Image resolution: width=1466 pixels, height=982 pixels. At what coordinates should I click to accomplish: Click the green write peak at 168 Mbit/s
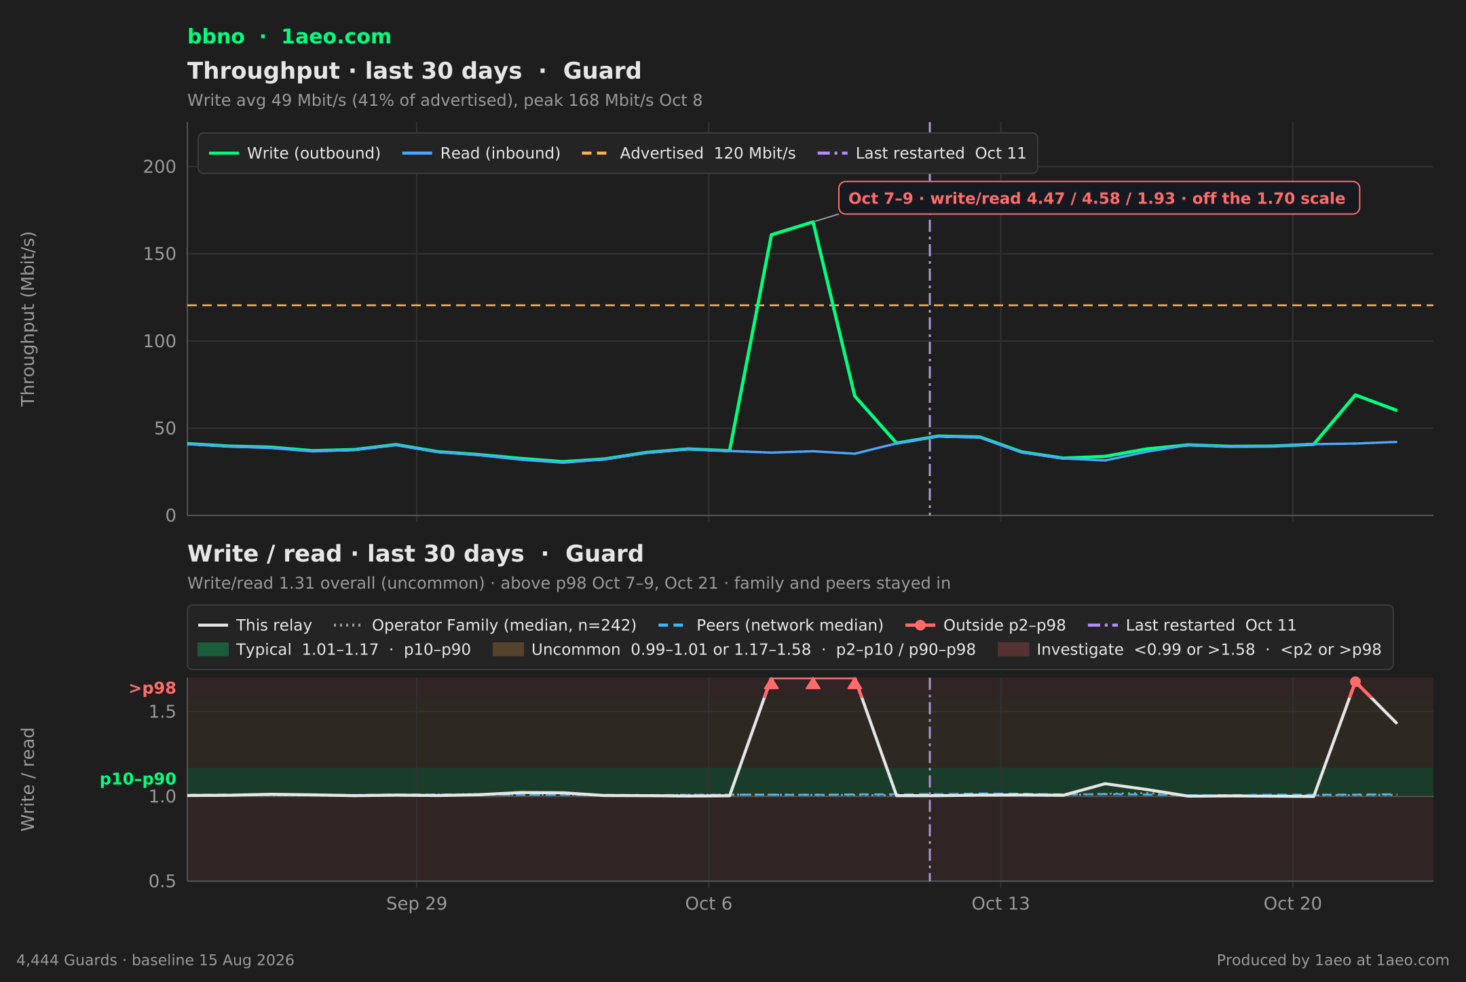(812, 222)
